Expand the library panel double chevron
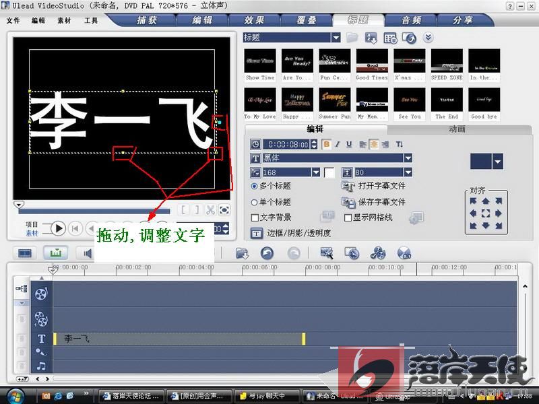The width and height of the screenshot is (539, 404). [429, 38]
